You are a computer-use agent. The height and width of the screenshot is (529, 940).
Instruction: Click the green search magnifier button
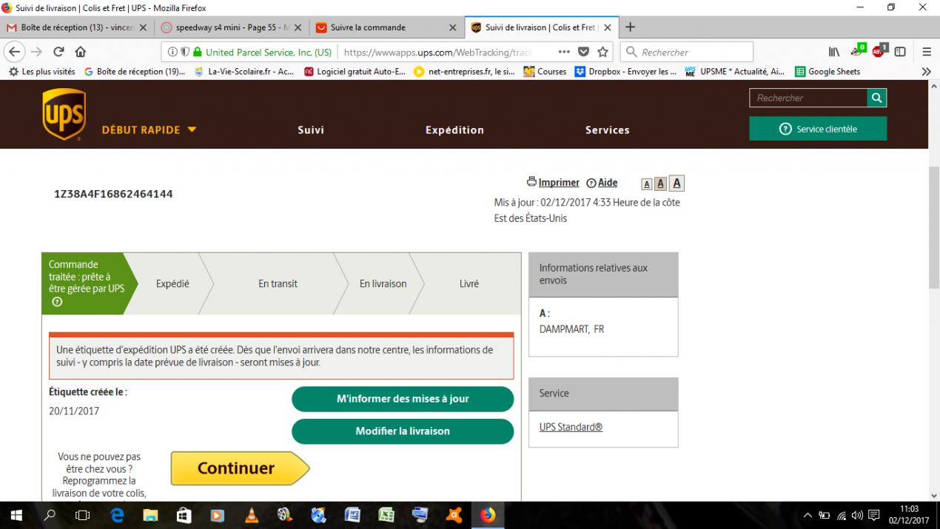(x=876, y=98)
